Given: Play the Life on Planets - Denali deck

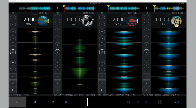Looking at the screenshot, I should (13, 90).
